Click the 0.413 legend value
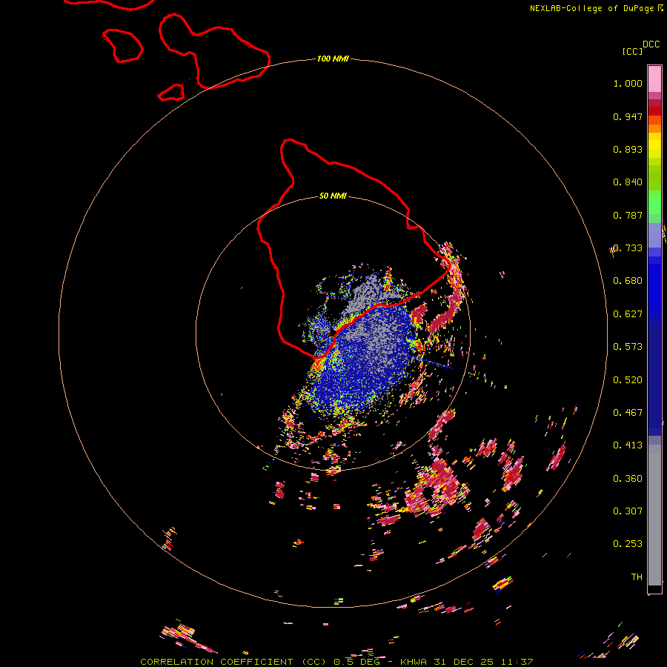 tap(628, 445)
